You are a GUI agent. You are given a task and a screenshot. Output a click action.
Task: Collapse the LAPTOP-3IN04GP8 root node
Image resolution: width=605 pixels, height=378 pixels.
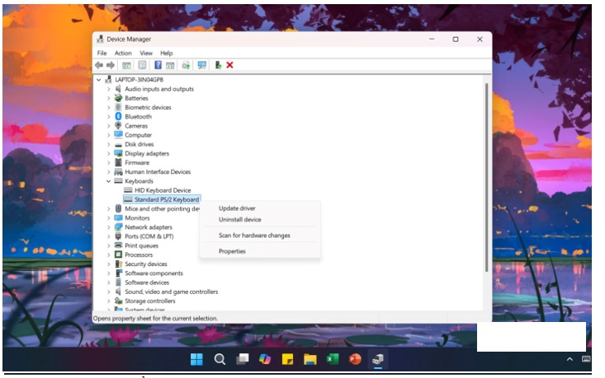click(x=99, y=80)
